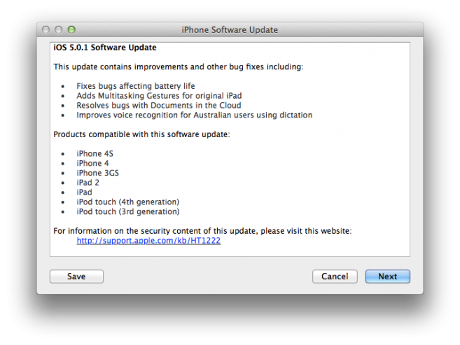This screenshot has width=460, height=345.
Task: Select the 'Fixes bugs affecting battery life' line
Action: [136, 86]
